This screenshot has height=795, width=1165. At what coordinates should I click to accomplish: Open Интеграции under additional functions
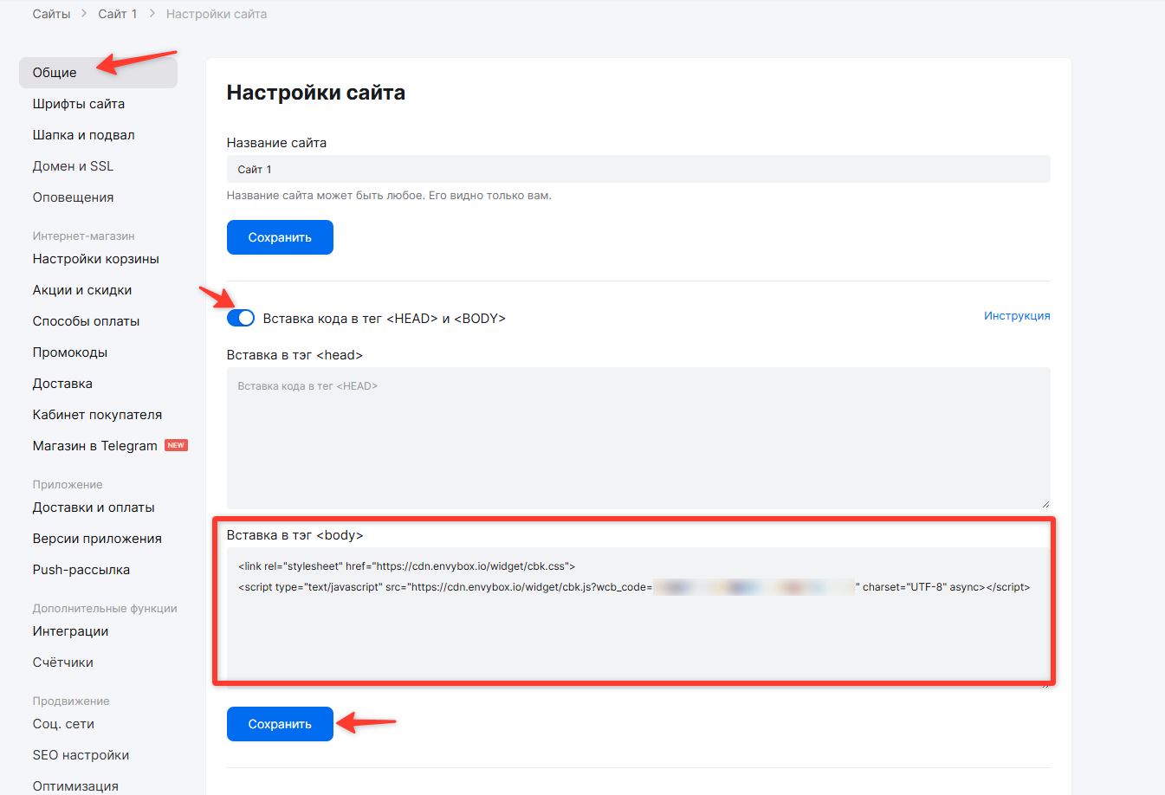(x=70, y=631)
